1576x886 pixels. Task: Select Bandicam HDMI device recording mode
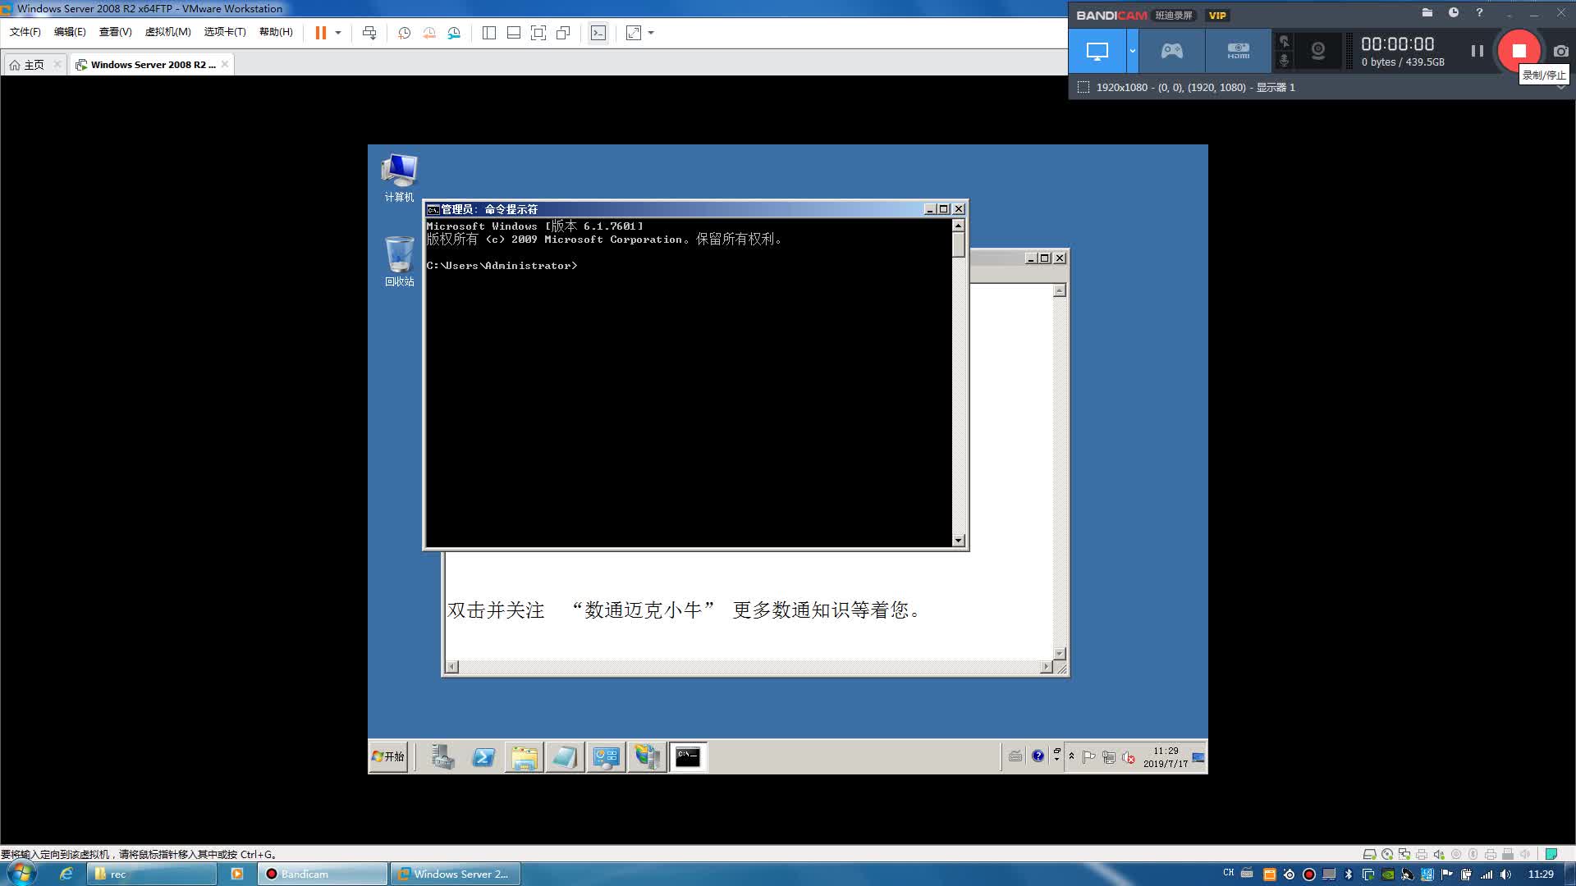click(1238, 51)
